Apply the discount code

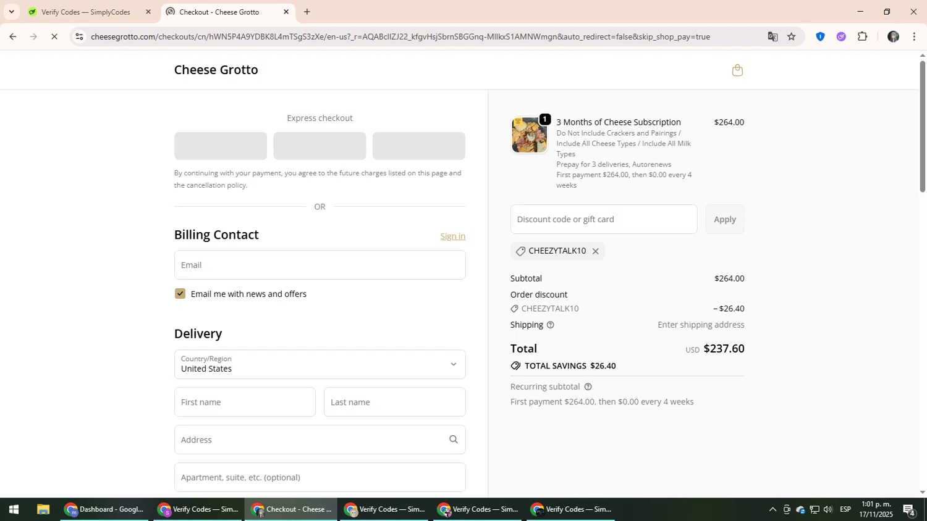click(725, 219)
